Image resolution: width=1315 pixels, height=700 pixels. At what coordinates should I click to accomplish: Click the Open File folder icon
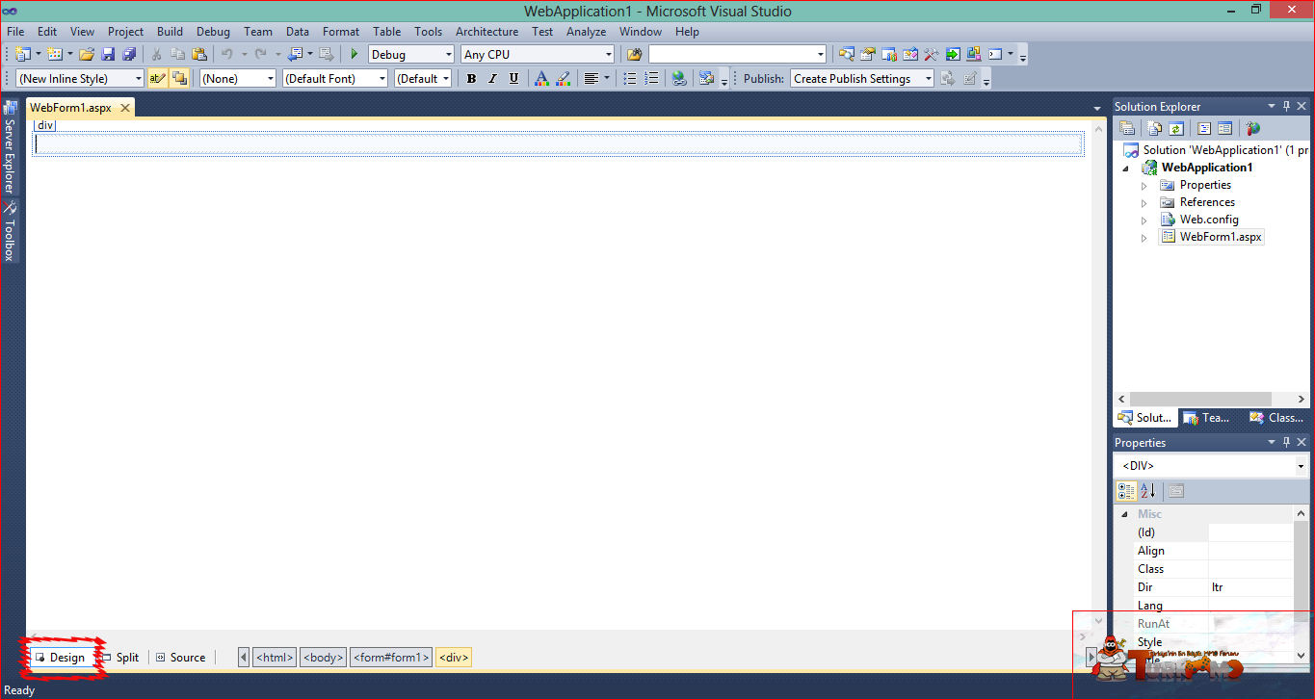(x=87, y=55)
